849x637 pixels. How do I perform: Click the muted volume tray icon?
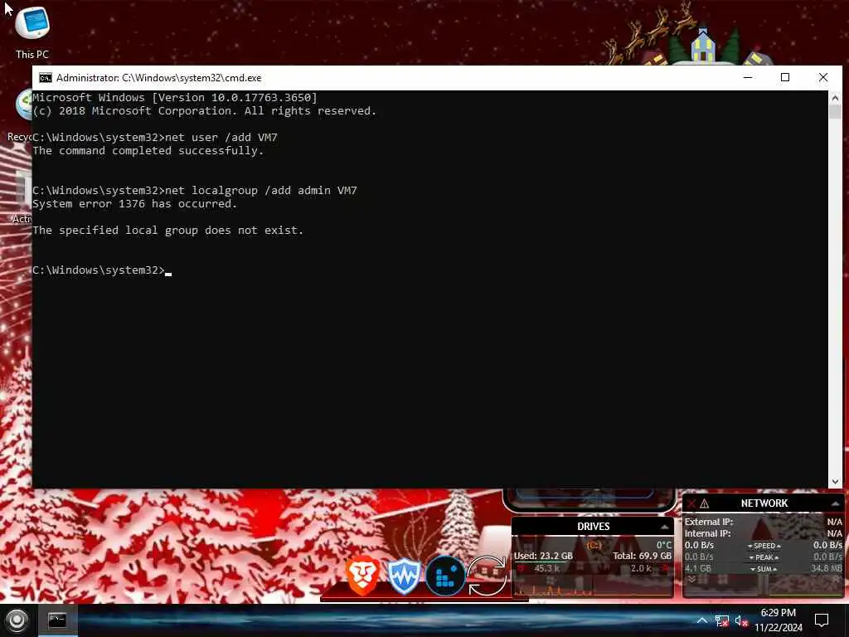741,621
